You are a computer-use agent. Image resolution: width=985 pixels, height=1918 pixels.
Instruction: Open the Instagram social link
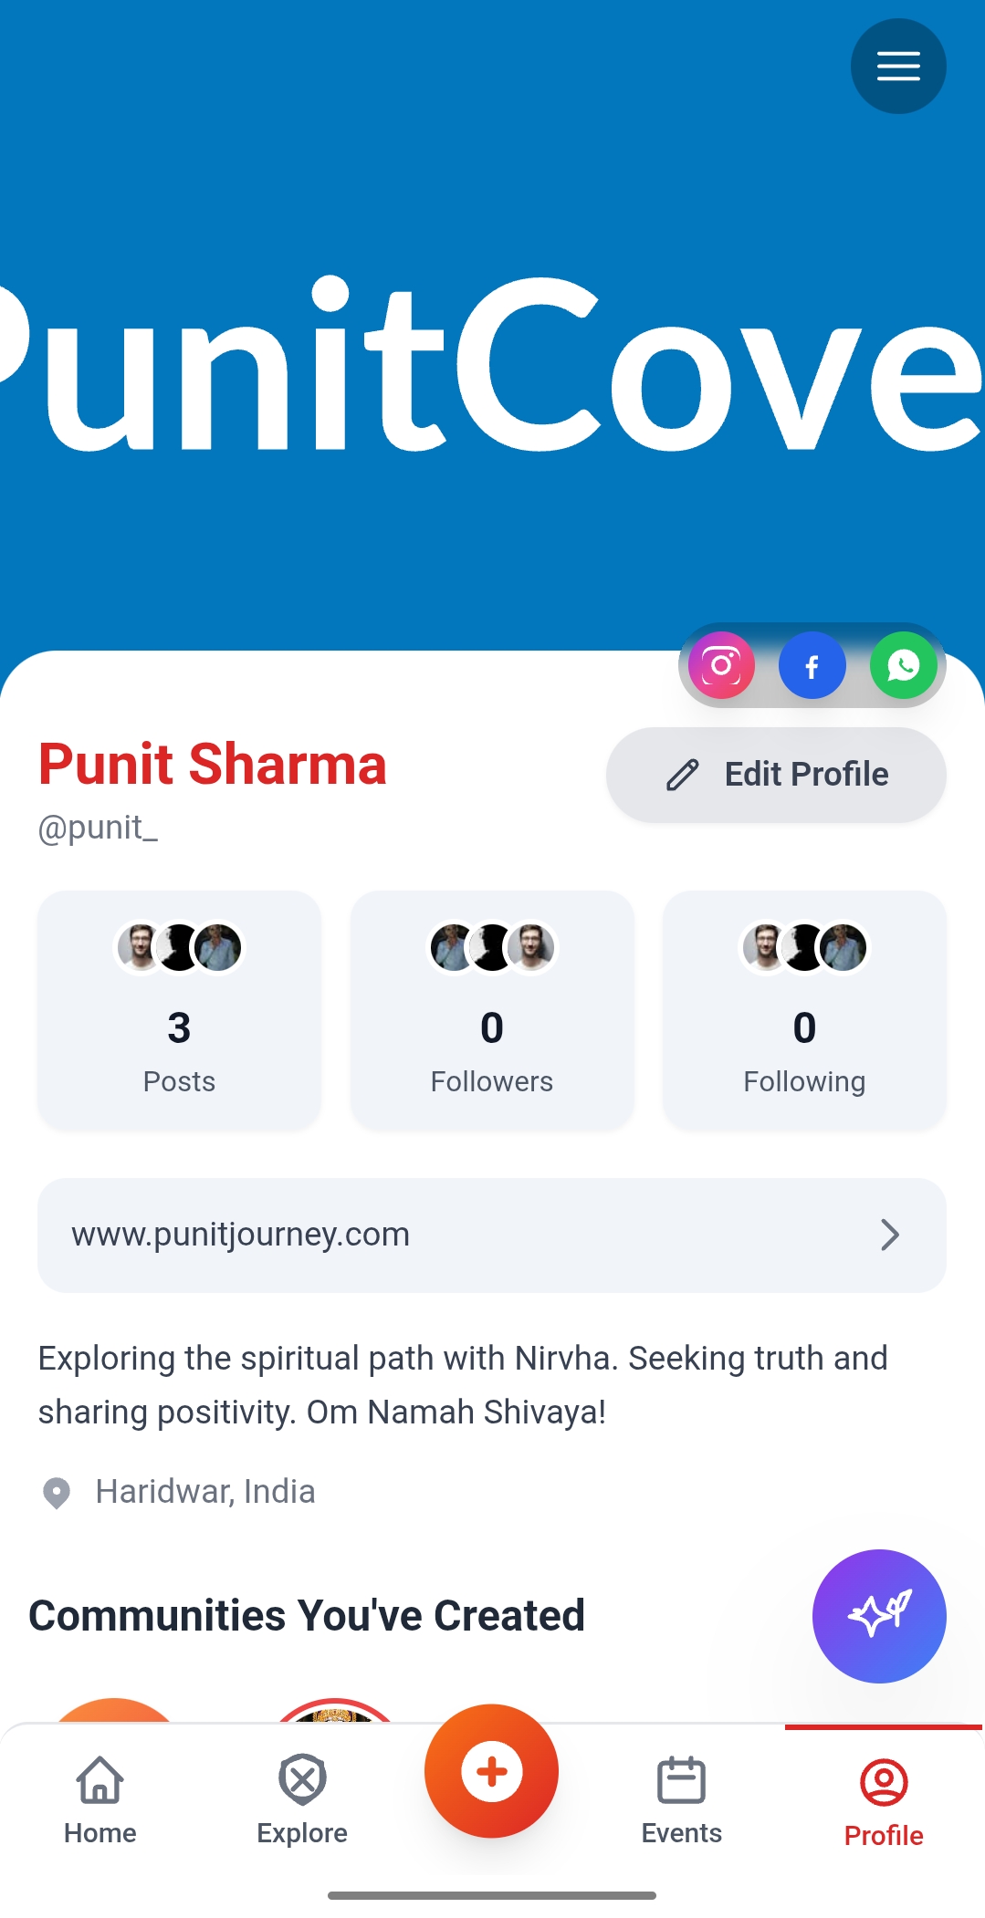click(721, 665)
